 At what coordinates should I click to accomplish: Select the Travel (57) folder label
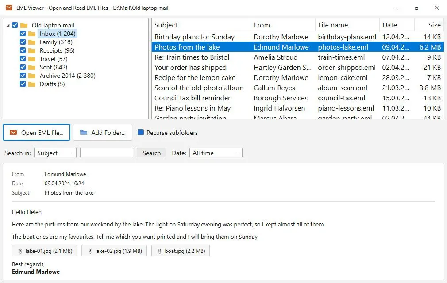point(54,59)
